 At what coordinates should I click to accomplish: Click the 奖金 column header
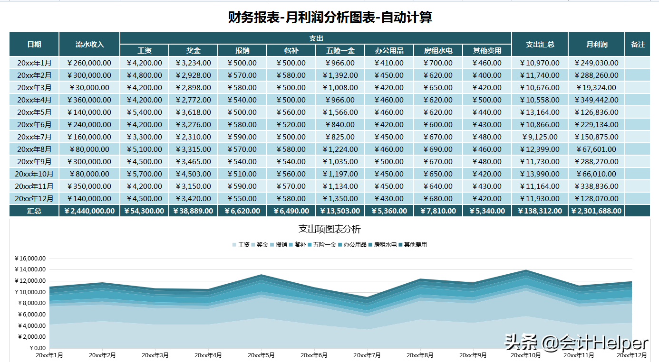pyautogui.click(x=193, y=50)
